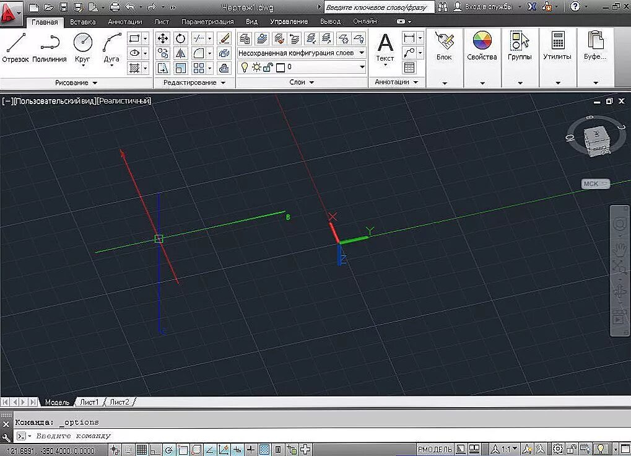
Task: Activate the Mirror edit tool
Action: click(180, 53)
